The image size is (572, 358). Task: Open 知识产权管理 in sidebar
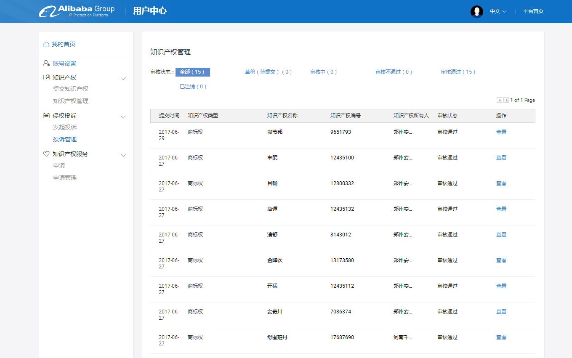point(71,101)
